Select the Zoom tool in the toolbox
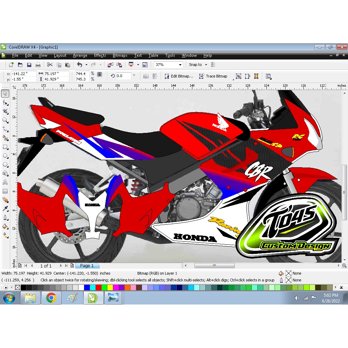Image resolution: width=348 pixels, height=348 pixels. click(x=5, y=120)
